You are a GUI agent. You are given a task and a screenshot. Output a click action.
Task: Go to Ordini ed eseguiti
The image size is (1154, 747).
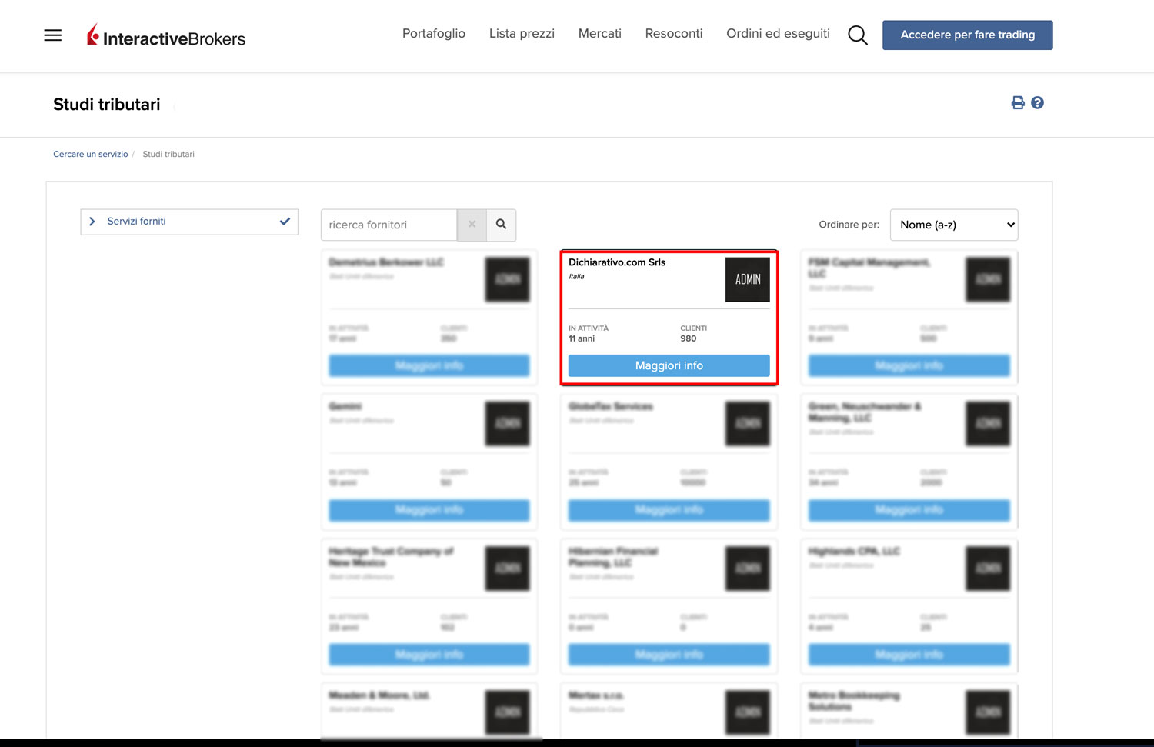[778, 34]
